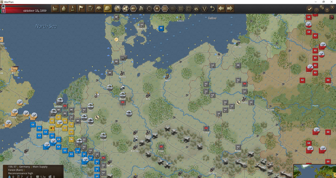336x178 pixels.
Task: Toggle the front lines overlay icon
Action: (173, 9)
